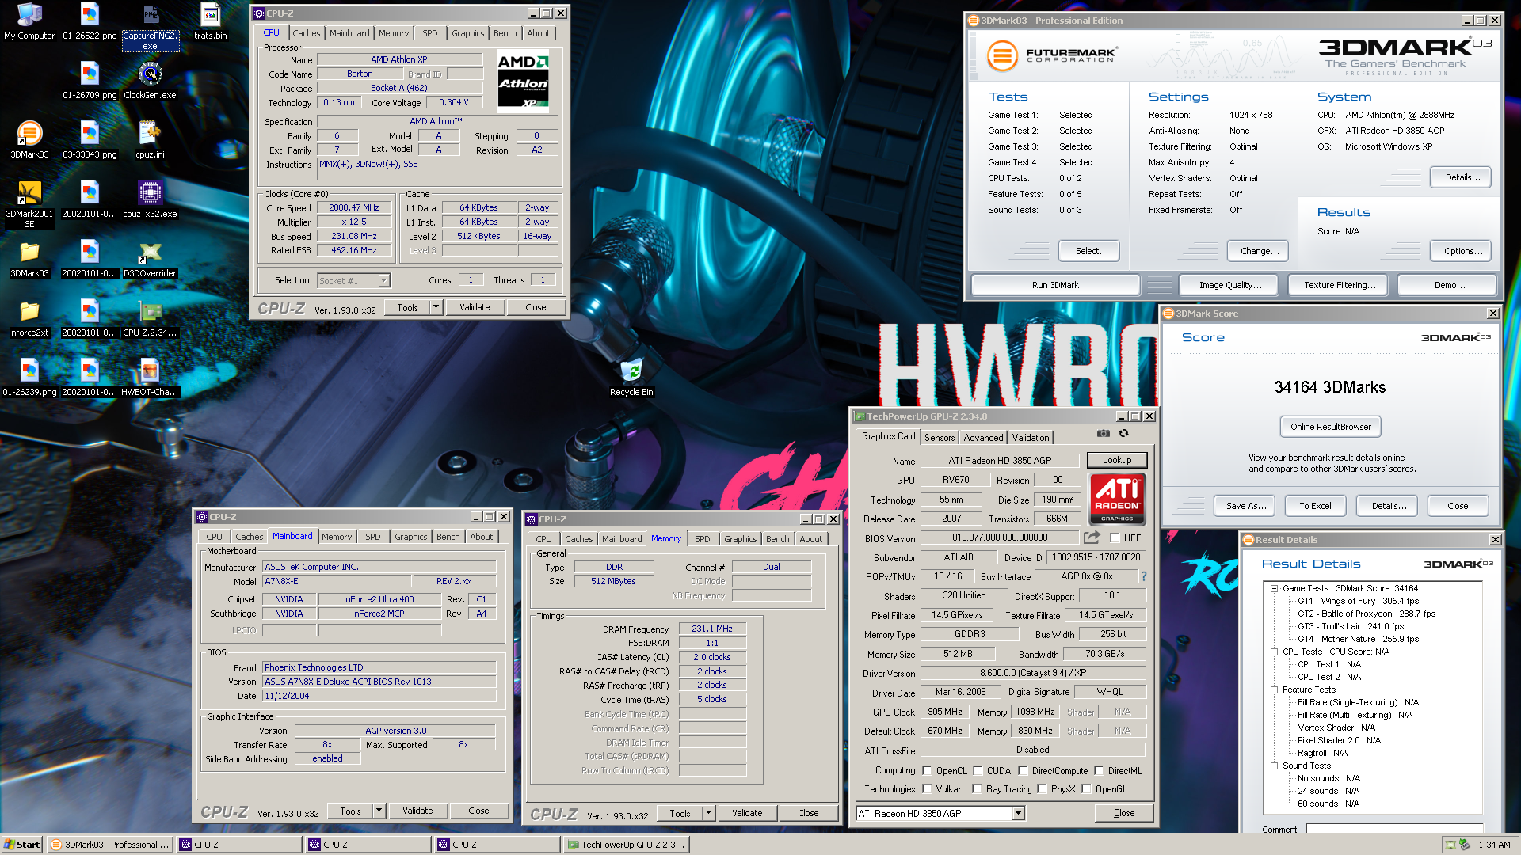
Task: Click the Start button on taskbar
Action: (x=22, y=845)
